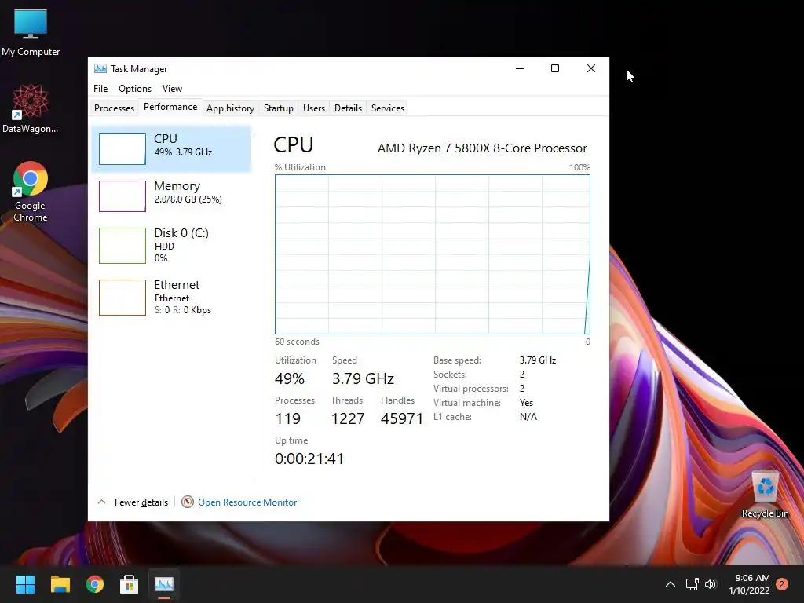This screenshot has height=603, width=804.
Task: Click the Ethernet mini graph thumbnail
Action: click(122, 298)
